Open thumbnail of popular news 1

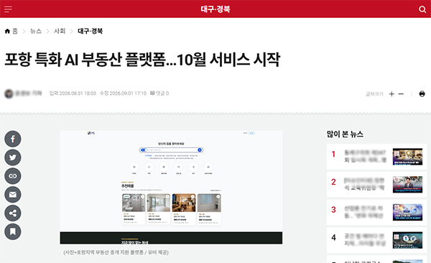(407, 157)
